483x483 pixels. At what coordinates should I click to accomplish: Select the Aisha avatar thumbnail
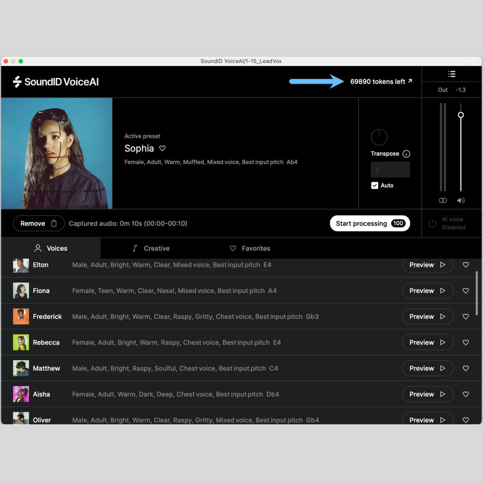(x=21, y=394)
